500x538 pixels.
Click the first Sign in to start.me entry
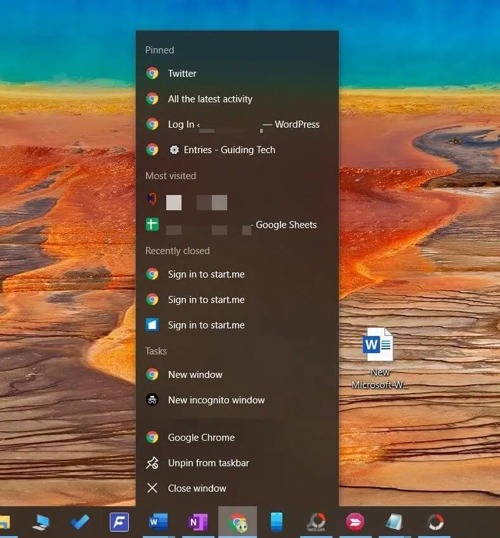(x=237, y=274)
